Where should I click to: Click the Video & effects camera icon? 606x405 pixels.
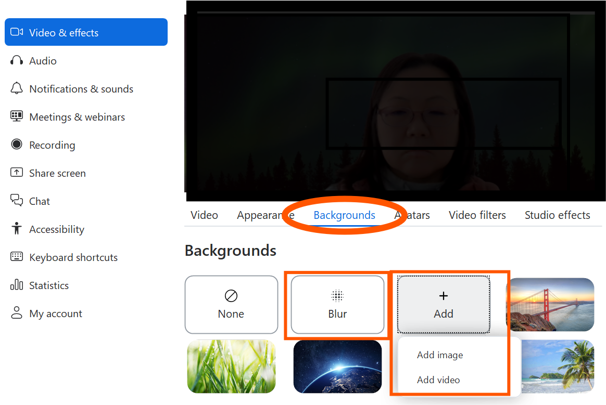pos(17,32)
